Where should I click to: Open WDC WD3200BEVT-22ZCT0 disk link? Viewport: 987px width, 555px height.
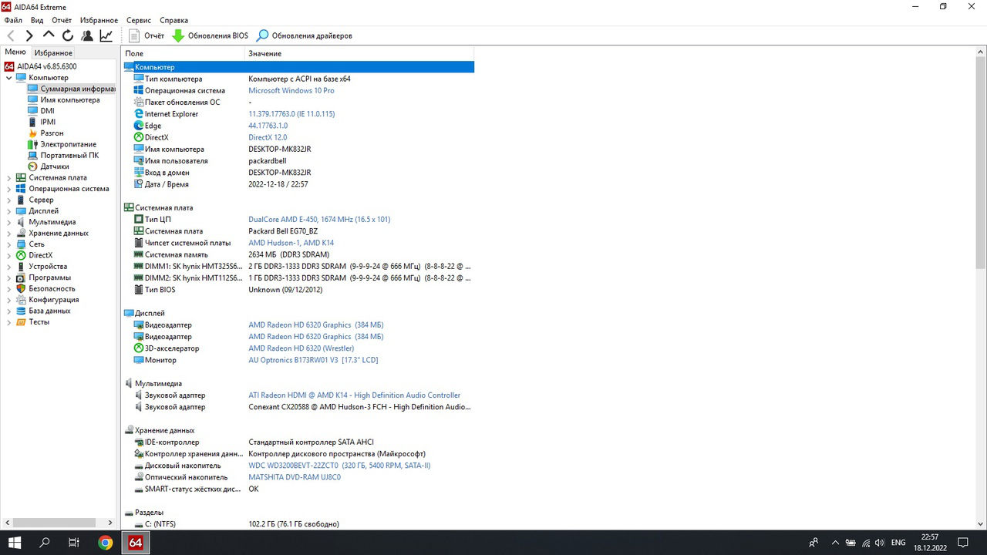coord(339,466)
